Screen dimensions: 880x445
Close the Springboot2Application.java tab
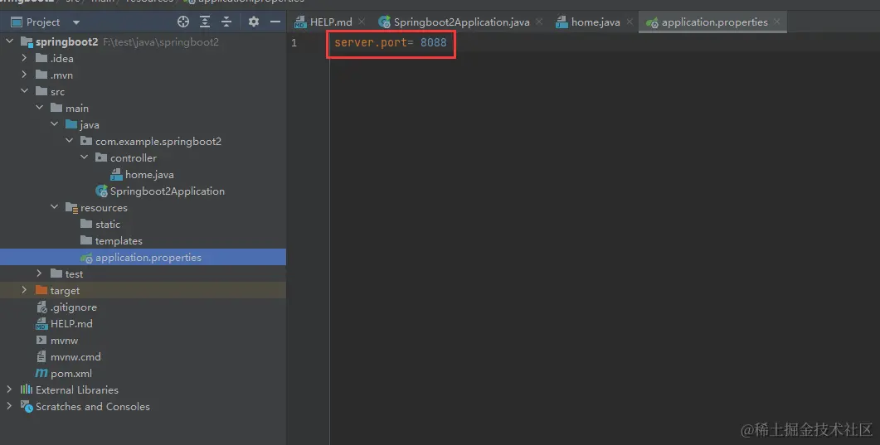click(x=539, y=22)
